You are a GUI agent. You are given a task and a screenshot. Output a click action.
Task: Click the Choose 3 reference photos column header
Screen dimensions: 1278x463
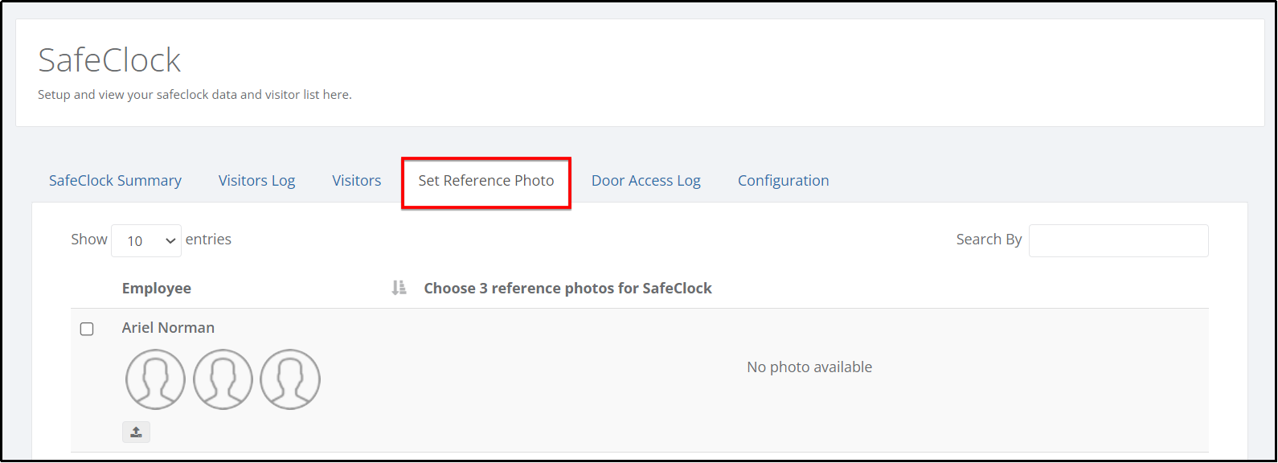(568, 289)
